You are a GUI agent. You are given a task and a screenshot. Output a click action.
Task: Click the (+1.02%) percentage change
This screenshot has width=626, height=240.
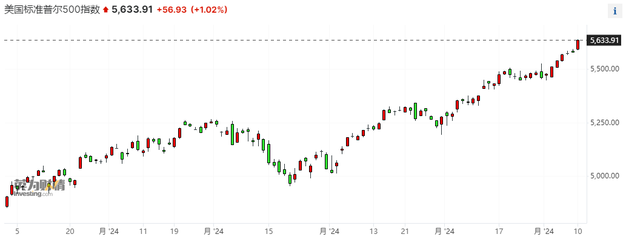[209, 10]
